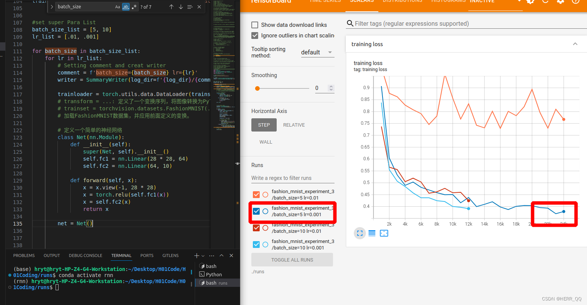
Task: Uncheck run batch_size=5 lr=0.01
Action: 256,195
